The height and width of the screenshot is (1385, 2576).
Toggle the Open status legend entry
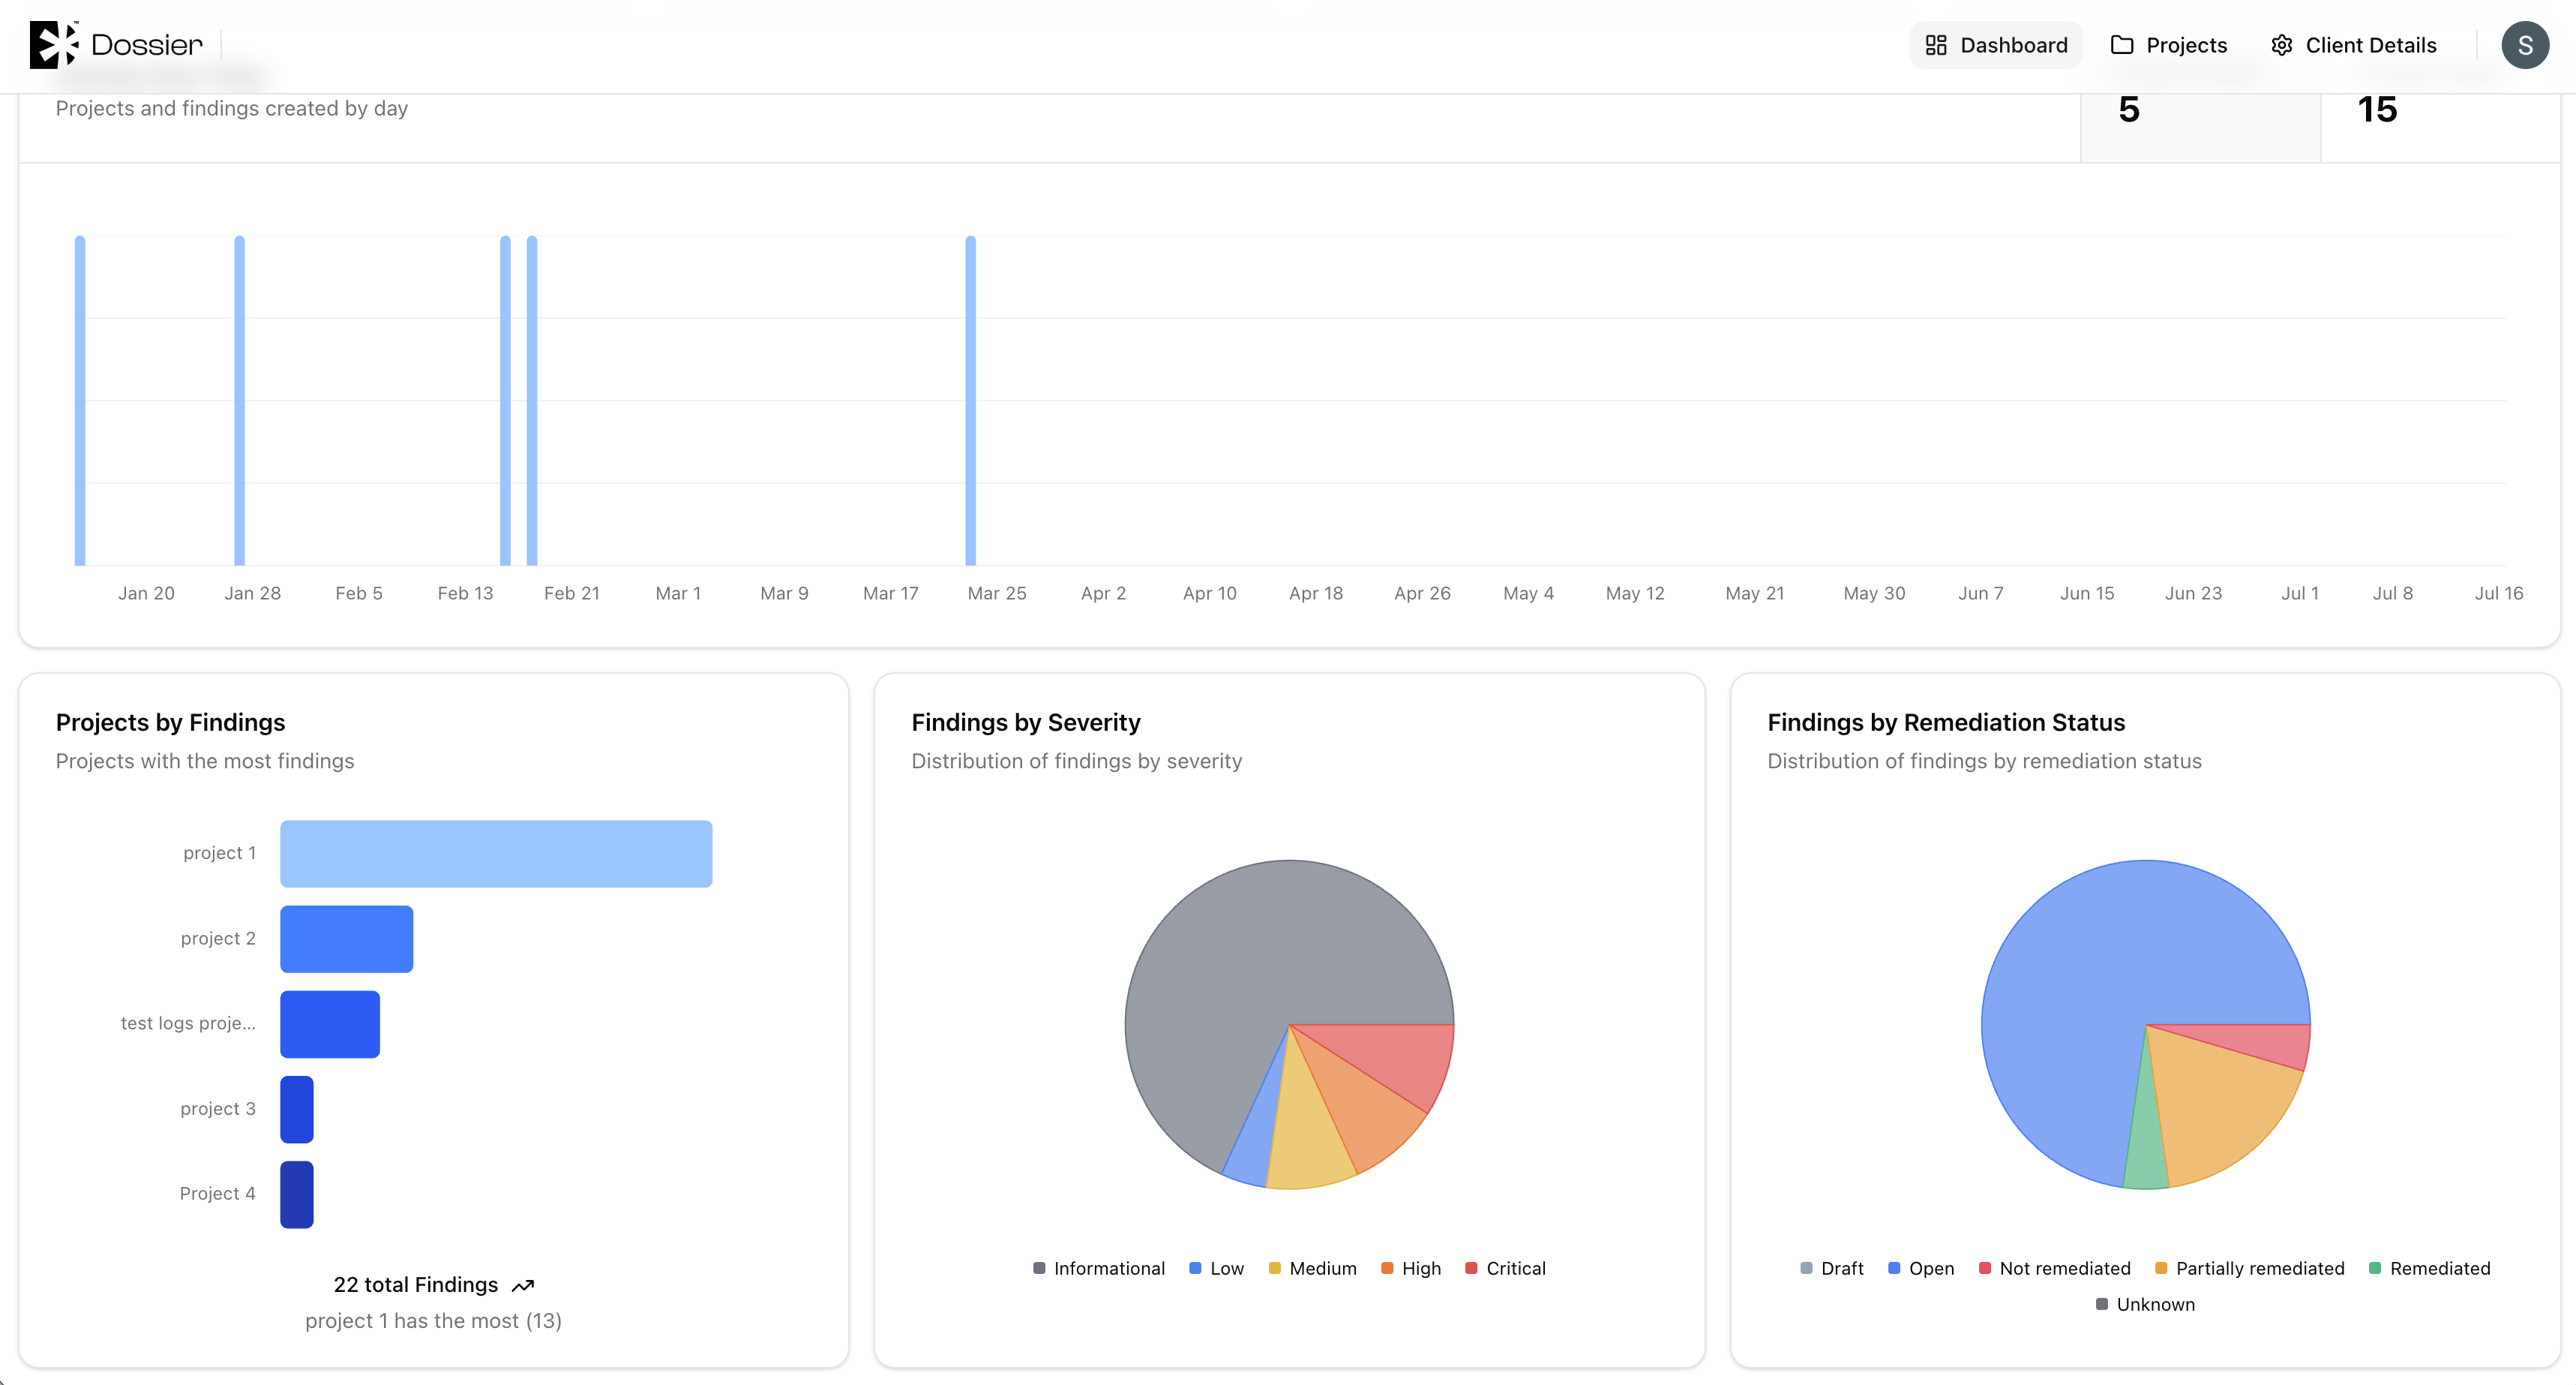click(1920, 1268)
